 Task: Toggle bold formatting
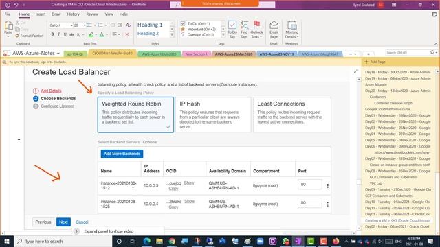(52, 34)
